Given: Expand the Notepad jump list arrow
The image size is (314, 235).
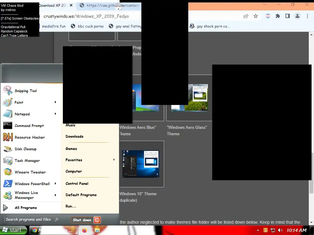Looking at the screenshot, I should pyautogui.click(x=56, y=114).
